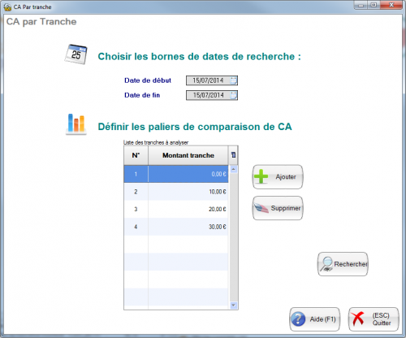Screen dimensions: 406x338
Task: Click the bar chart icon beside paliers heading
Action: [x=76, y=124]
